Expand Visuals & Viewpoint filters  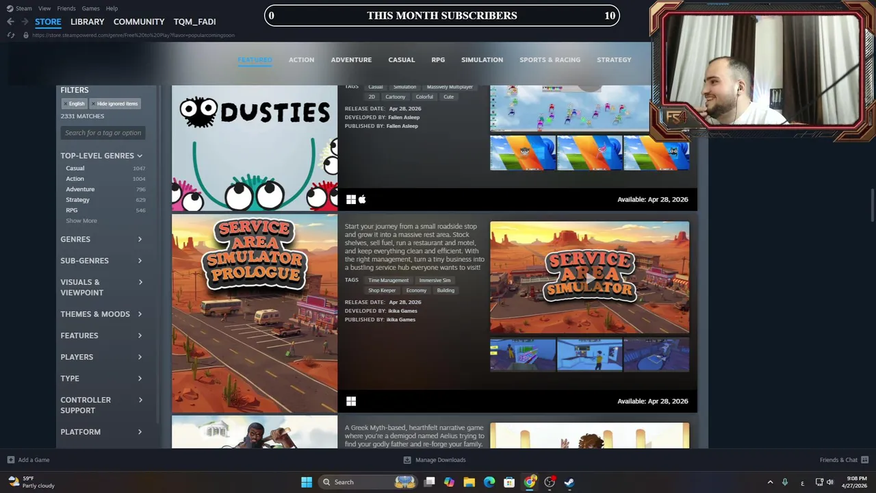click(x=101, y=287)
